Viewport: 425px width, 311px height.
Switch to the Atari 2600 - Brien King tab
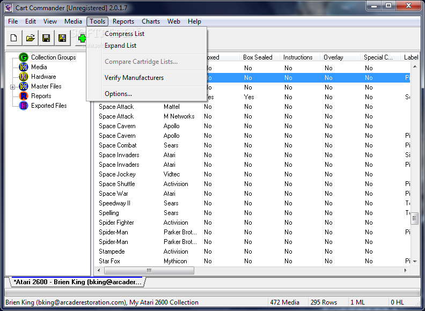77,282
